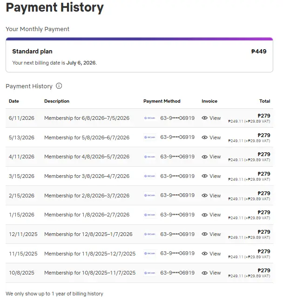
Task: Click payment number in 4/11/2026 row
Action: tap(177, 157)
